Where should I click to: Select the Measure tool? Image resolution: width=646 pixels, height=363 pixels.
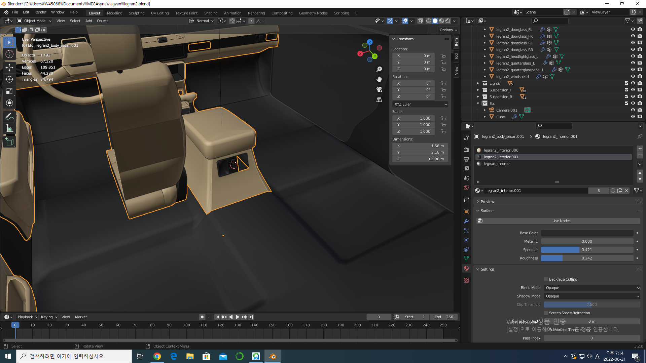click(9, 129)
